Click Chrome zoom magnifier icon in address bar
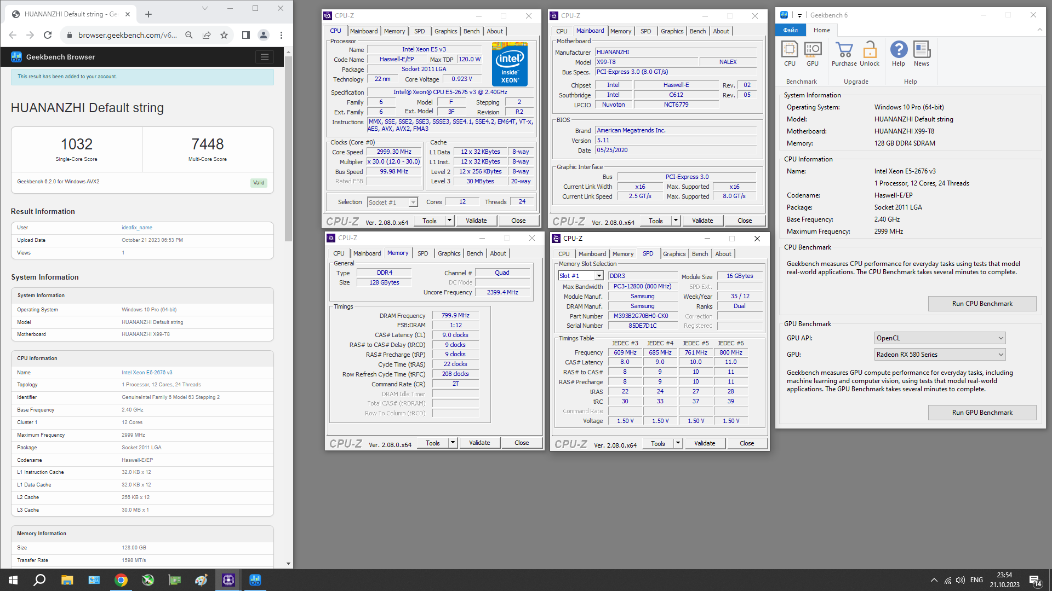This screenshot has width=1052, height=591. (189, 35)
